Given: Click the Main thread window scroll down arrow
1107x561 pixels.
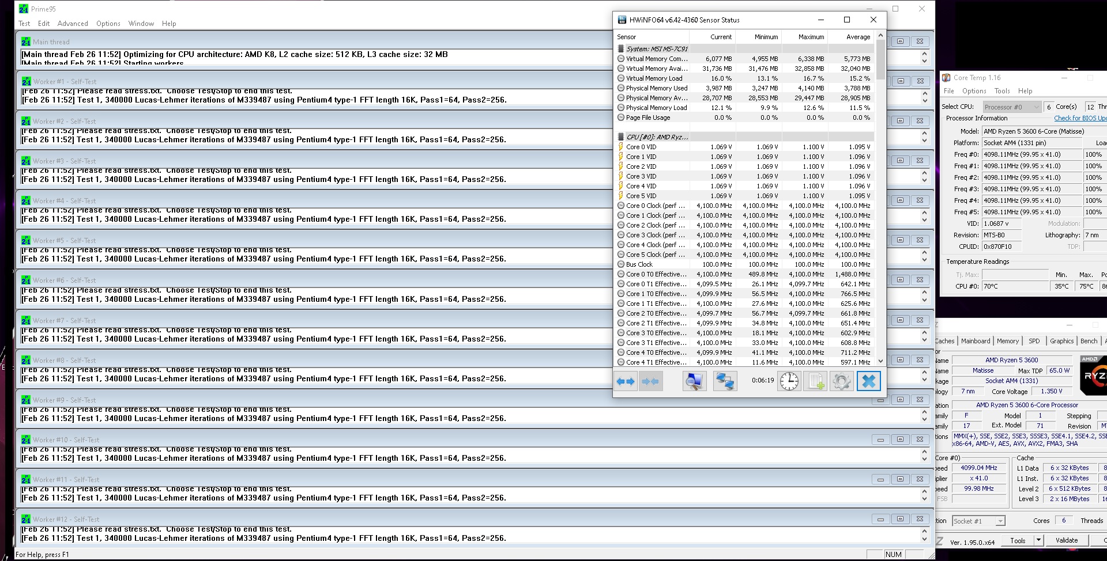Looking at the screenshot, I should (x=924, y=61).
